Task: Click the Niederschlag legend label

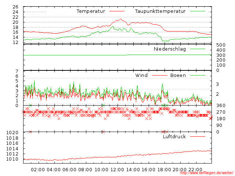Action: (170, 49)
